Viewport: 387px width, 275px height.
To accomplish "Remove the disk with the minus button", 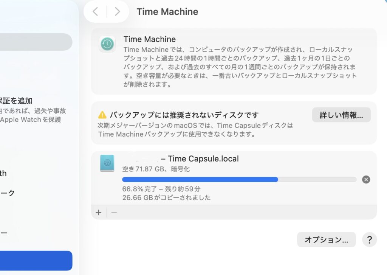I will [114, 212].
